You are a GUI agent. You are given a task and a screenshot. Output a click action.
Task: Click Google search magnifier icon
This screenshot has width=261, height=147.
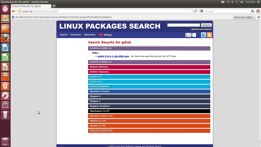click(253, 11)
